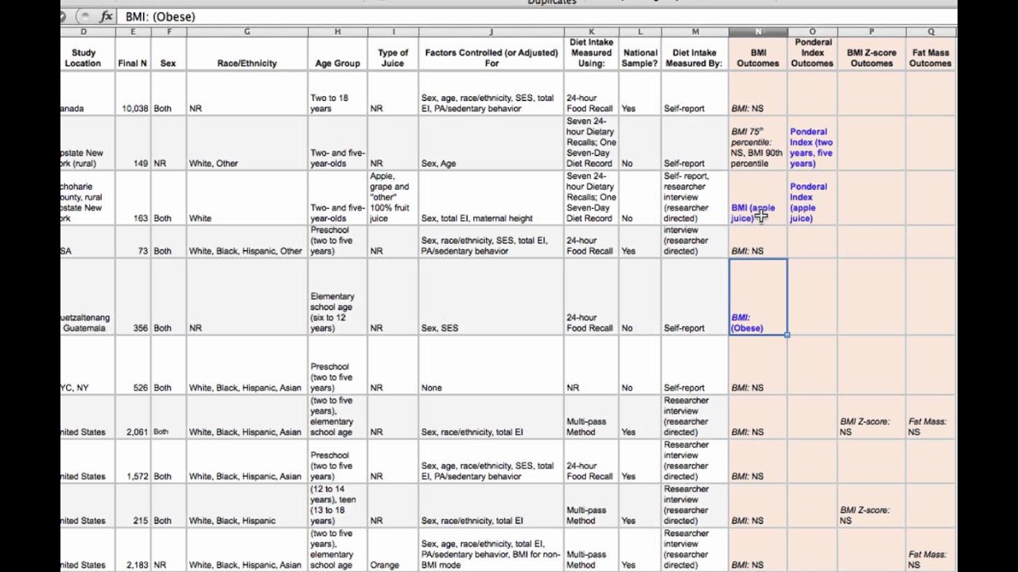
Task: Select the BMI 75th percentile outcome cell
Action: click(758, 144)
